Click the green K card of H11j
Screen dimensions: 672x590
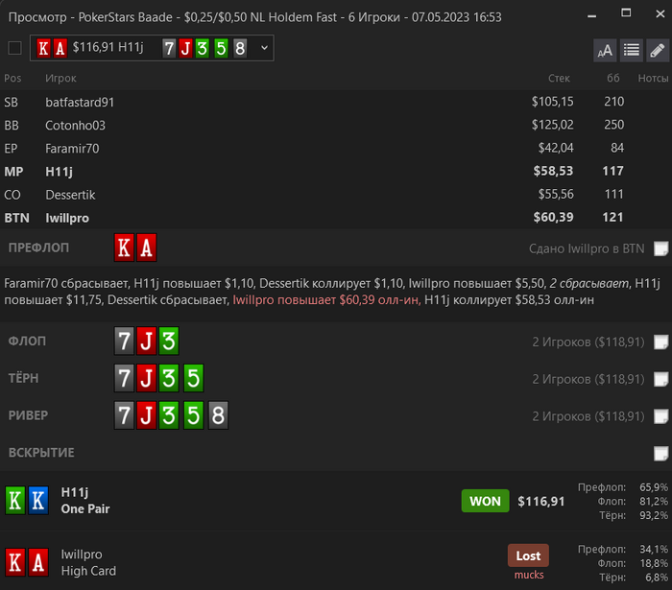pyautogui.click(x=15, y=500)
